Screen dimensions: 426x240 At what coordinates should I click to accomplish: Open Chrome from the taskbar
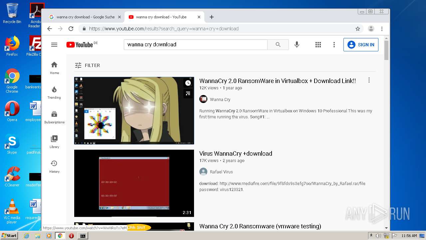coord(60,236)
